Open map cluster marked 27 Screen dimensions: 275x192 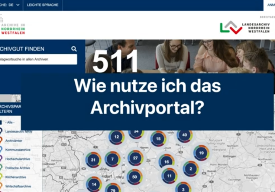click(x=135, y=158)
